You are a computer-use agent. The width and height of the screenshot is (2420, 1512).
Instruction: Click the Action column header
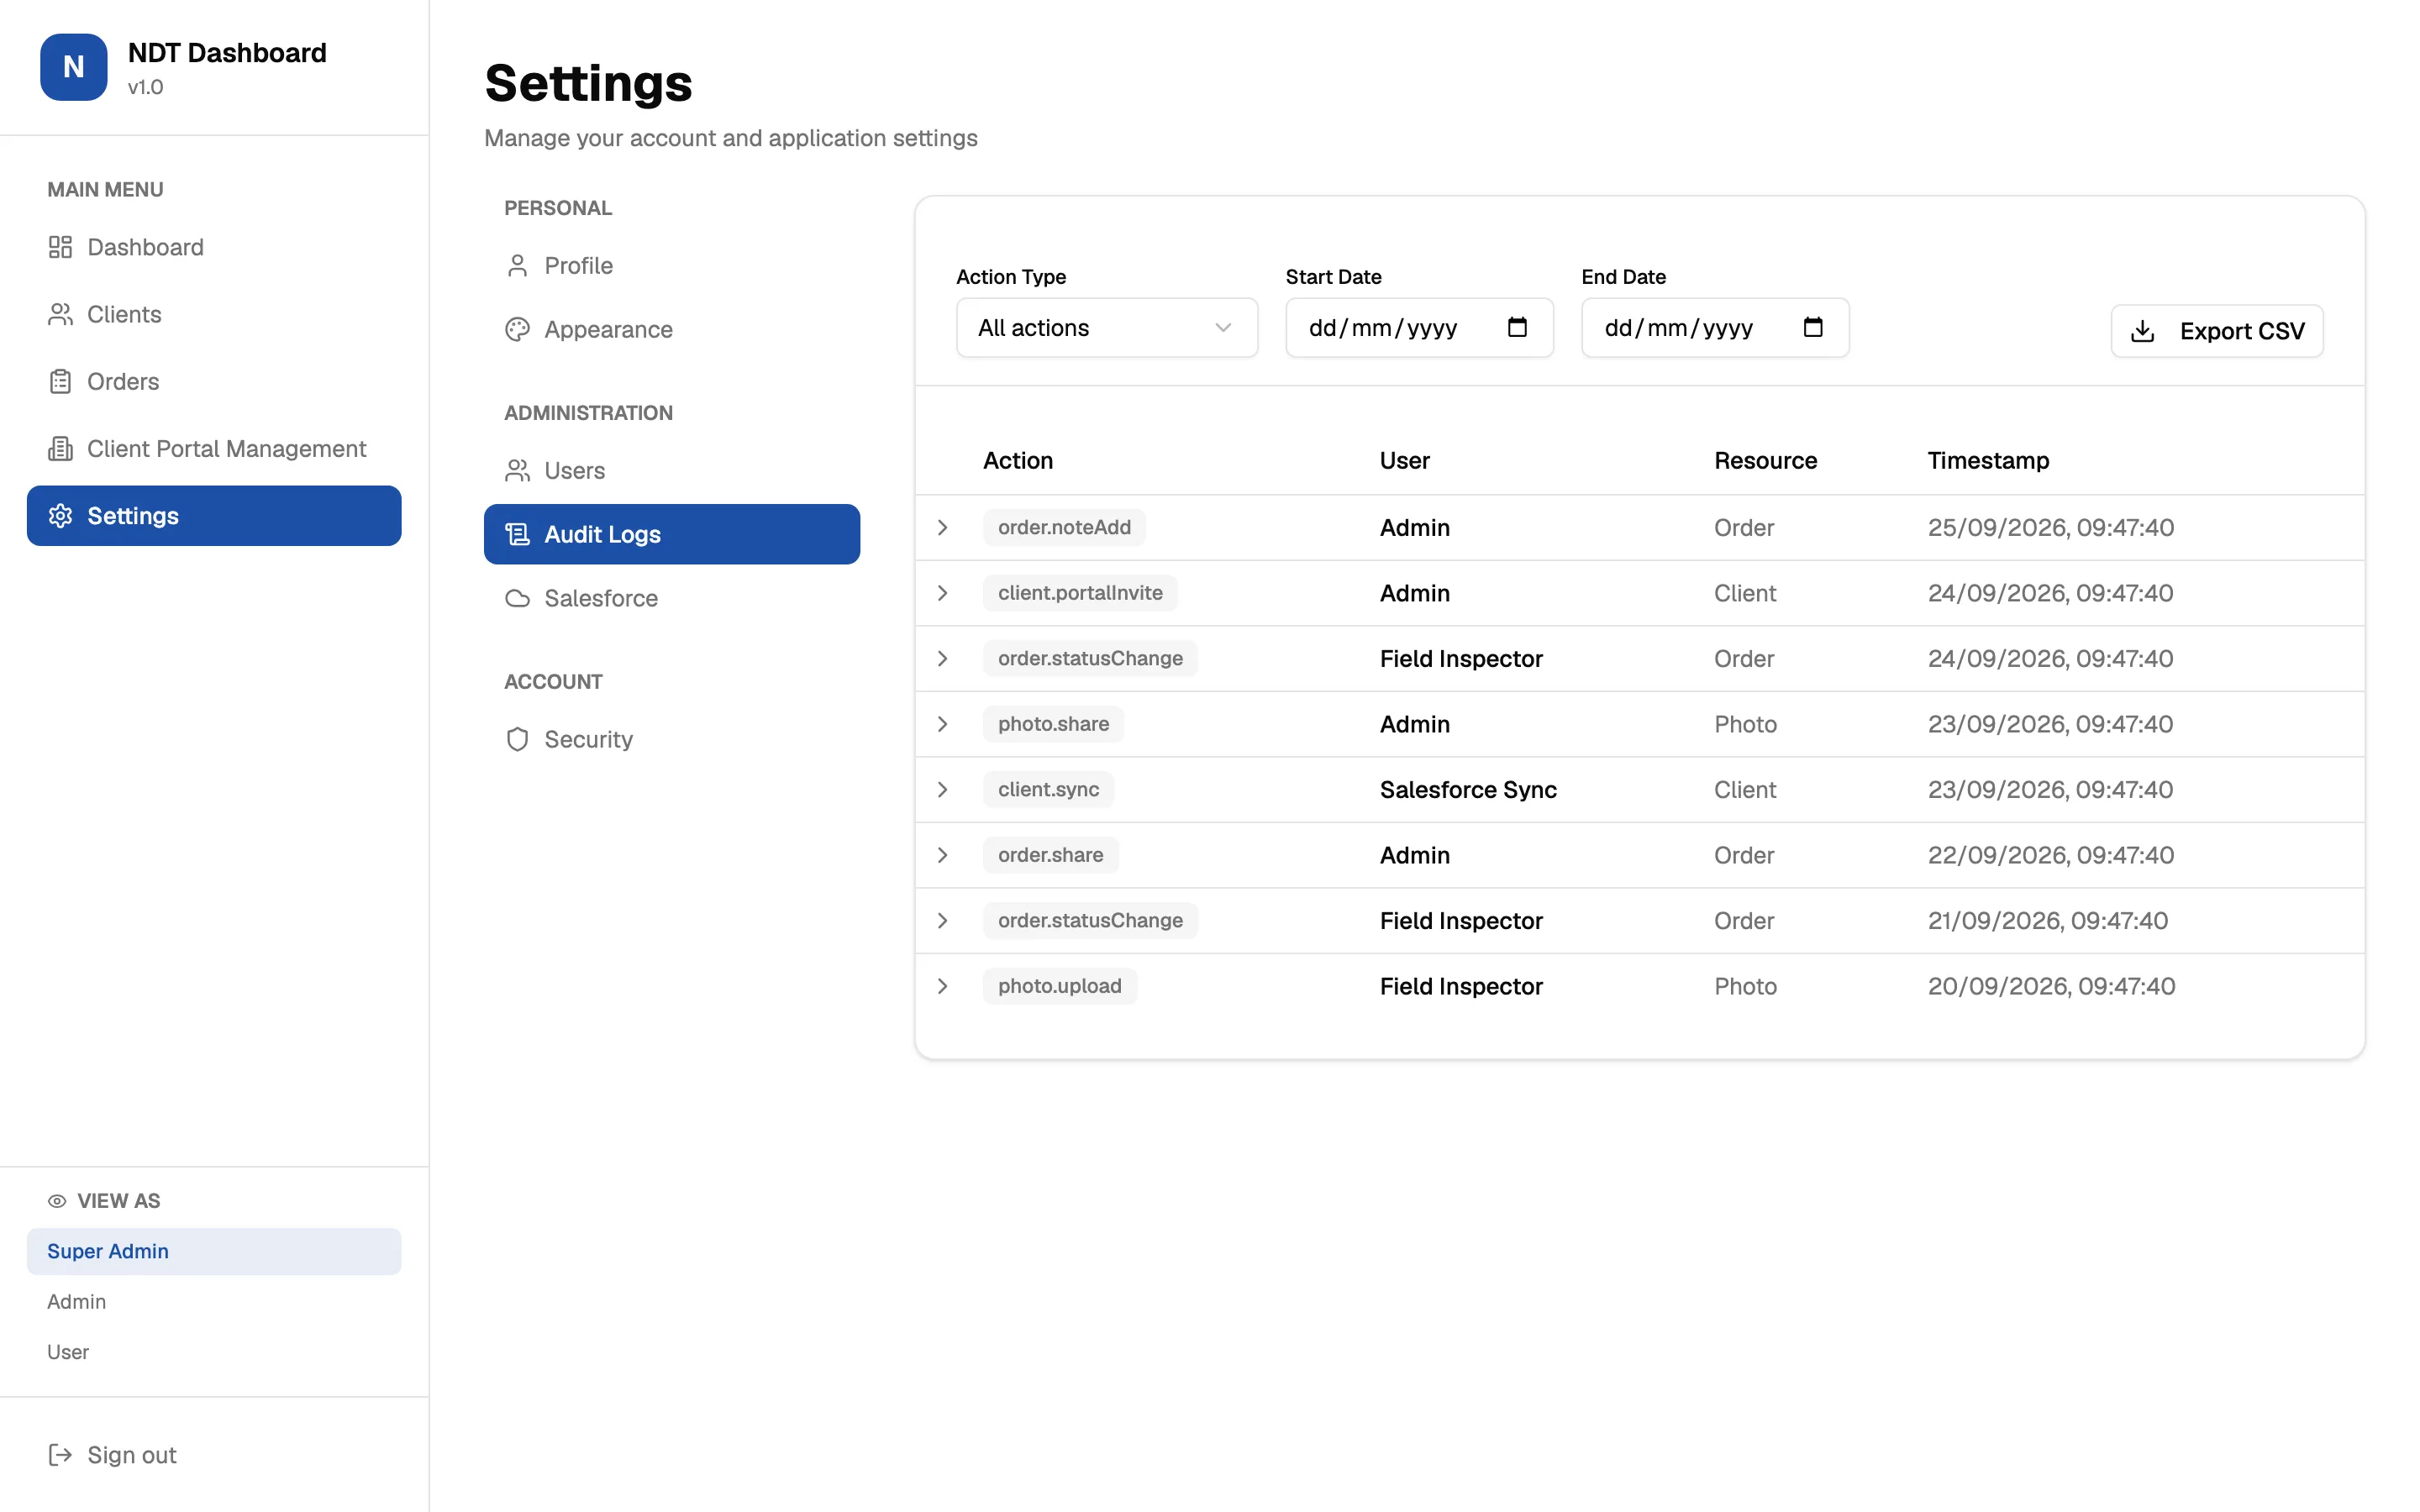tap(1018, 461)
